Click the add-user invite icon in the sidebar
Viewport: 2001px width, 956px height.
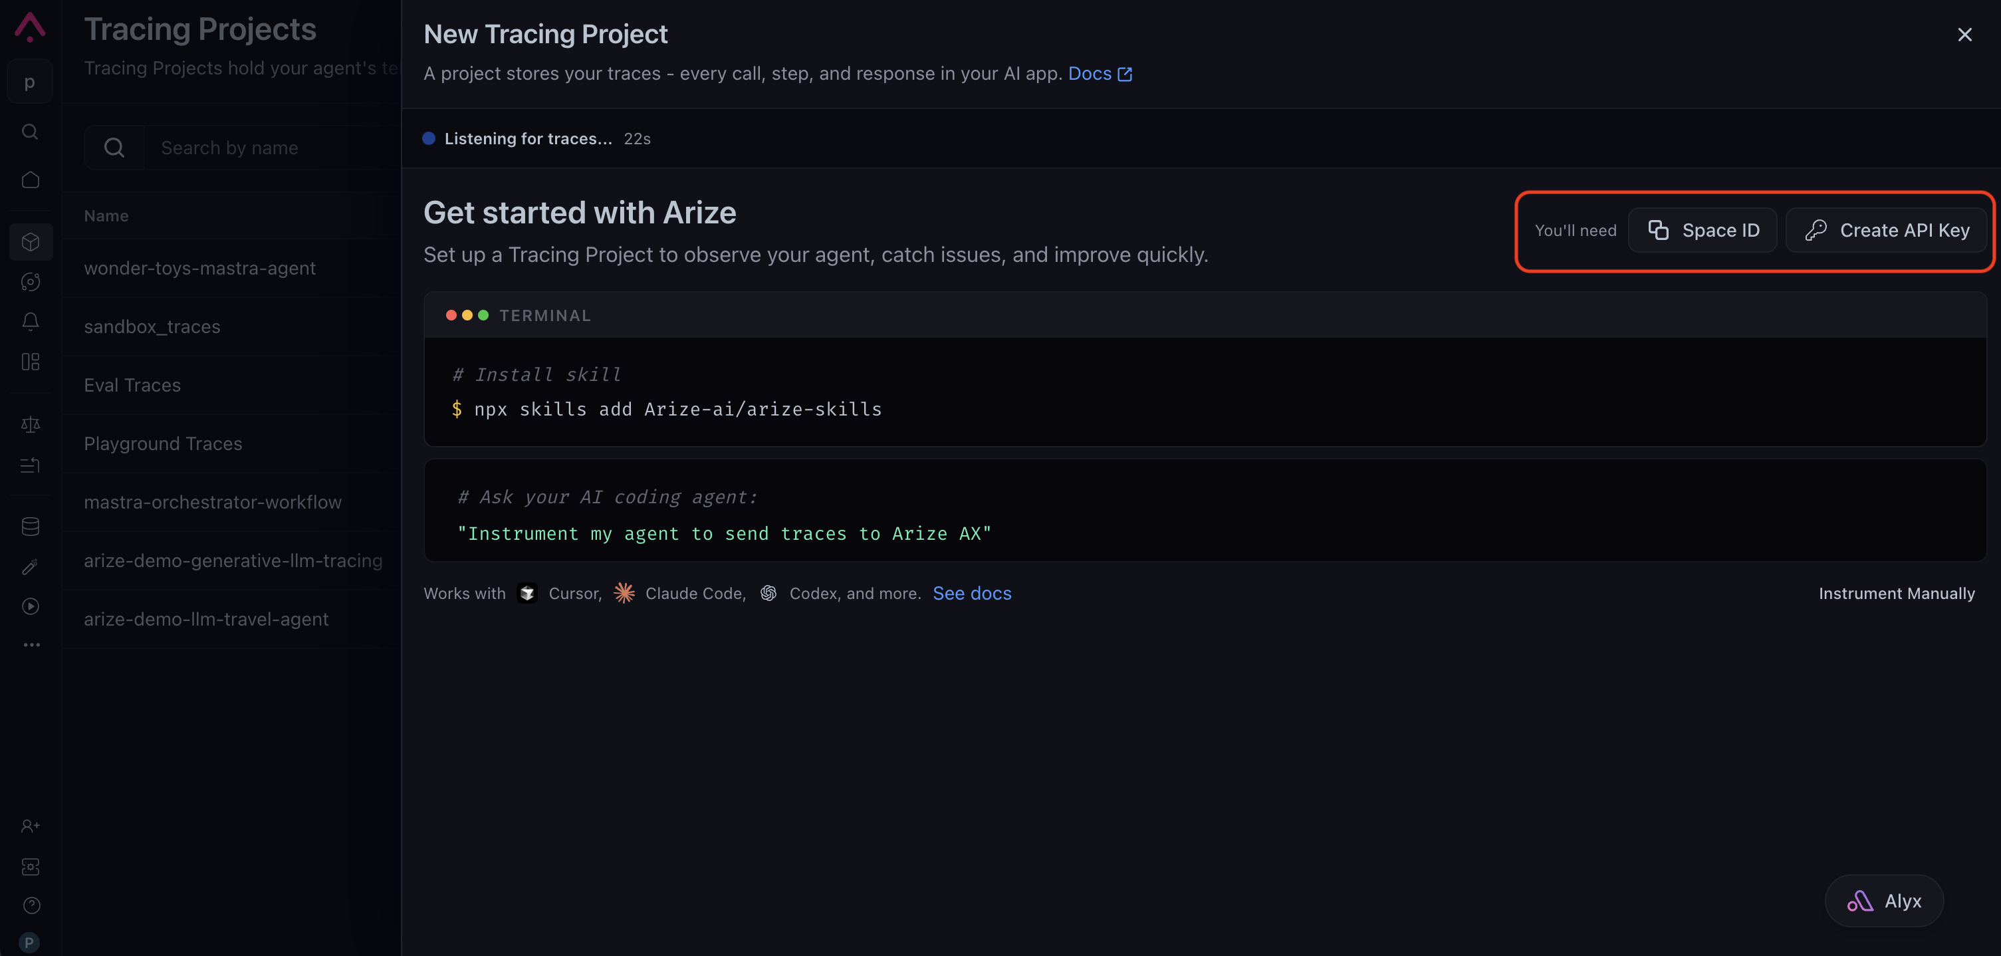[x=31, y=826]
